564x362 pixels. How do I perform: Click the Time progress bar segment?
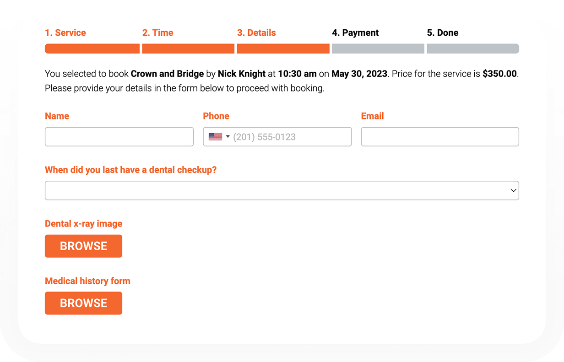[188, 49]
